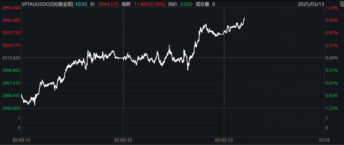The height and width of the screenshot is (145, 344).
Task: Click the 0.00% baseline percent label
Action: pyautogui.click(x=331, y=58)
